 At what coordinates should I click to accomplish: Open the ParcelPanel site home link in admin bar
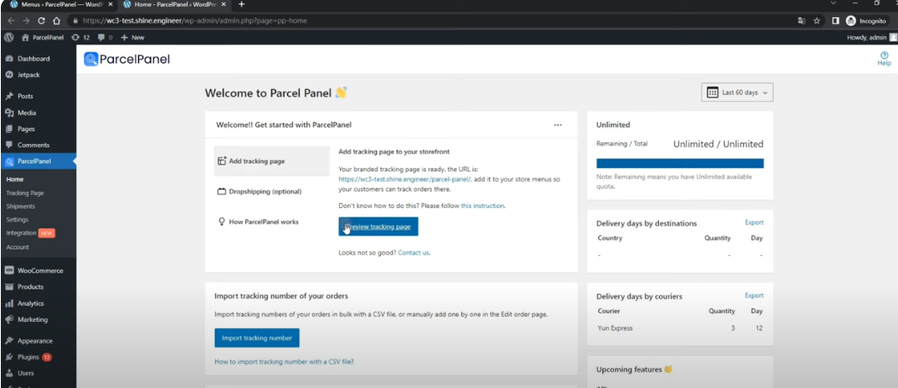point(42,37)
